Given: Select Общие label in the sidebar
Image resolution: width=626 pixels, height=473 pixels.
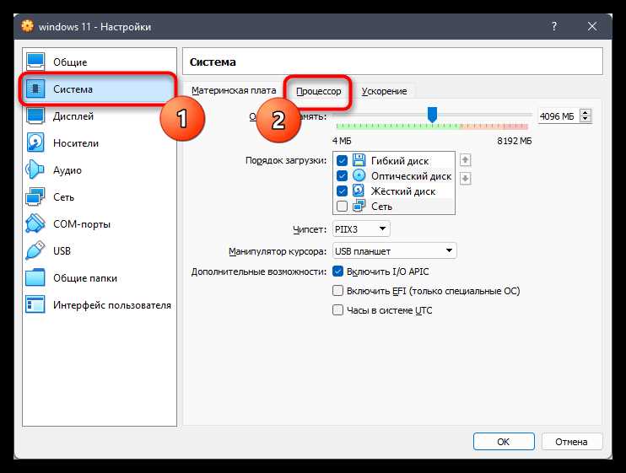Looking at the screenshot, I should (x=70, y=62).
